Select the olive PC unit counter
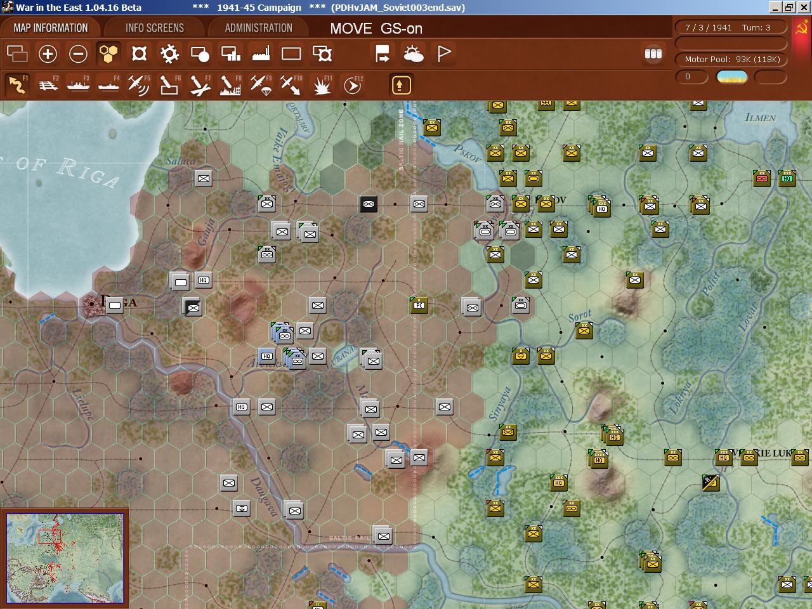 pos(419,305)
